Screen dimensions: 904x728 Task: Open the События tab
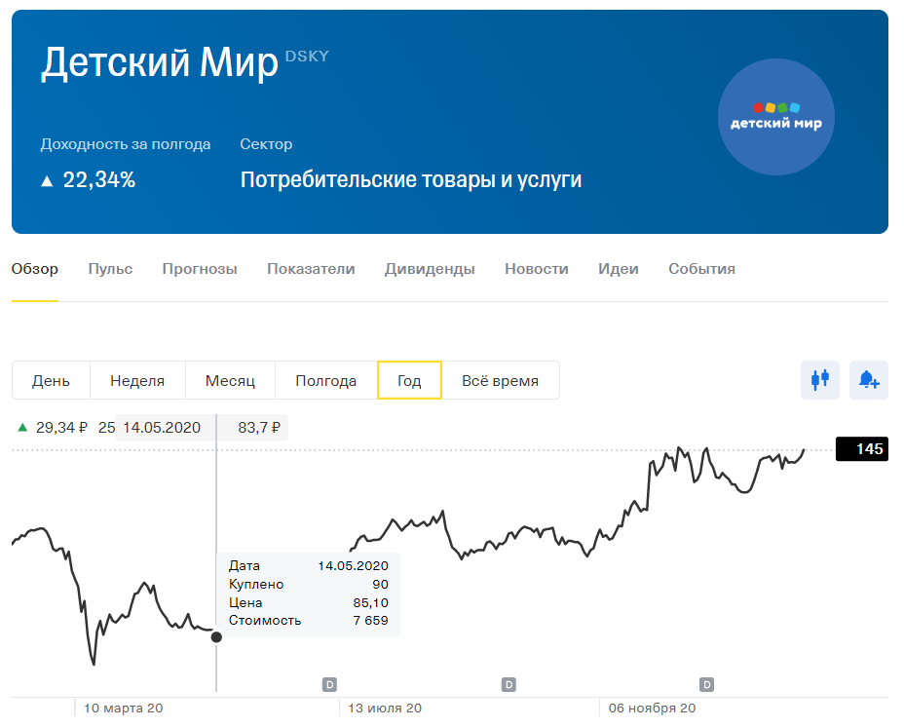(x=701, y=269)
